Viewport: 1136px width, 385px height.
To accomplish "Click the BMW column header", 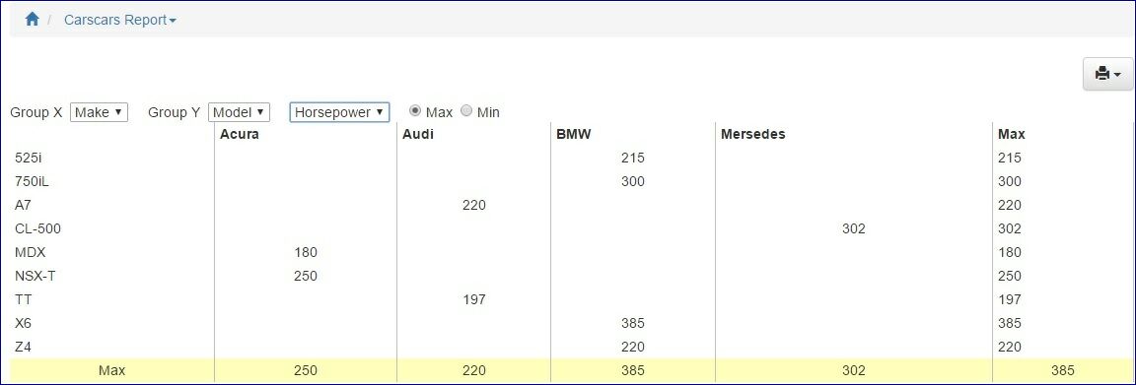I will pyautogui.click(x=574, y=134).
